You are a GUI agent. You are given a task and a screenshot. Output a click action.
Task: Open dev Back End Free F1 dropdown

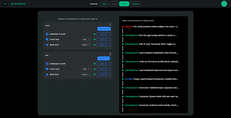[86, 74]
